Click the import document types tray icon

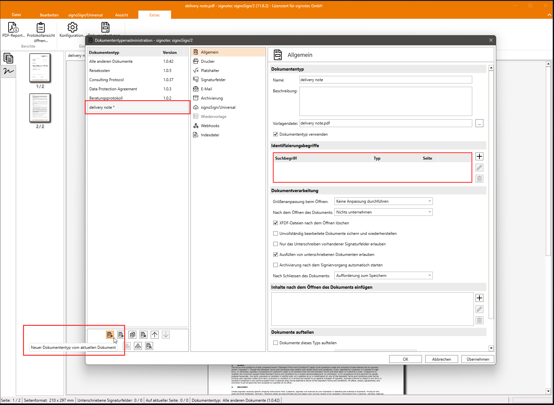pos(138,346)
